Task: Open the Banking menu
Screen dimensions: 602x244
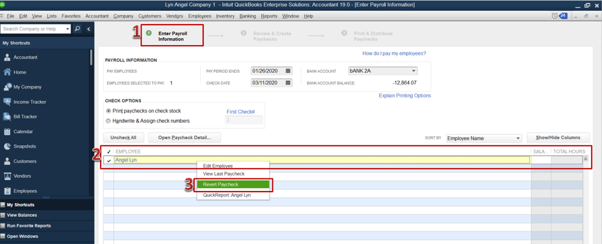Action: 248,16
